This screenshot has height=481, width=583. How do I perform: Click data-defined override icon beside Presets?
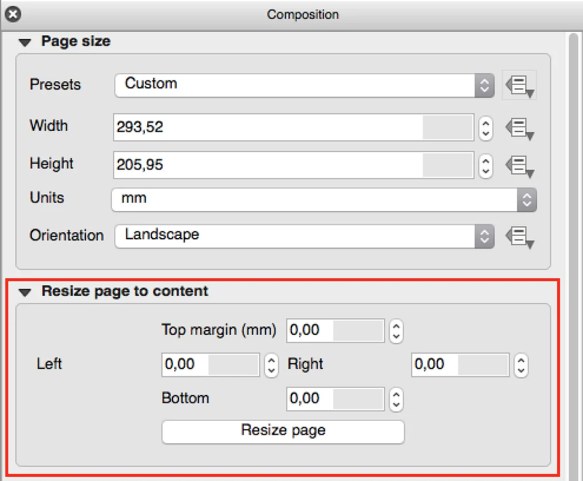click(519, 85)
